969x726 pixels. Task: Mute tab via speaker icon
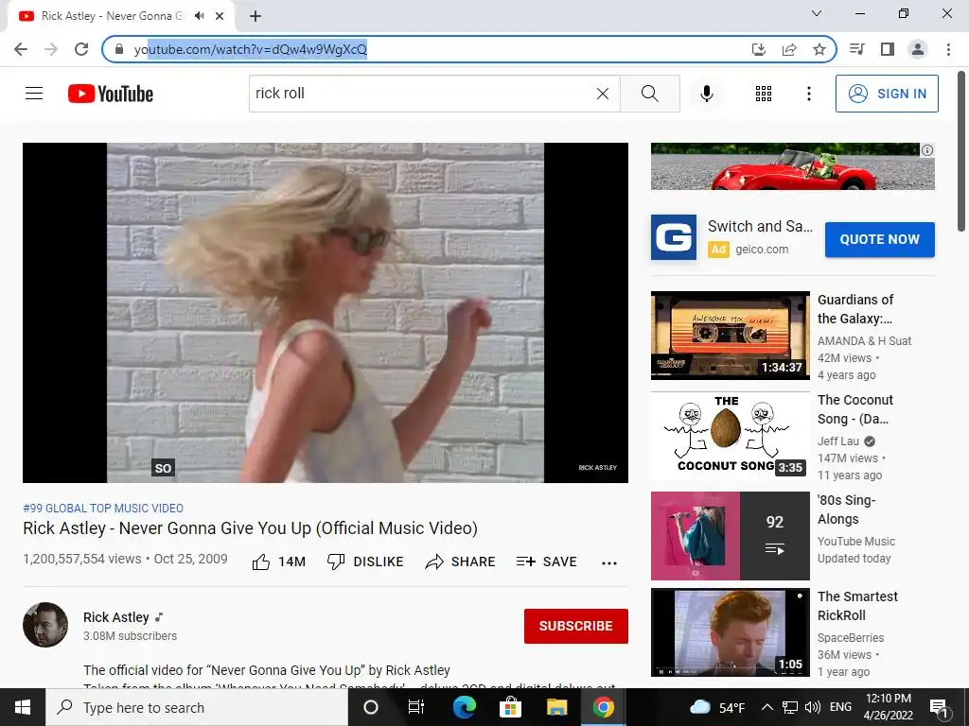[199, 16]
